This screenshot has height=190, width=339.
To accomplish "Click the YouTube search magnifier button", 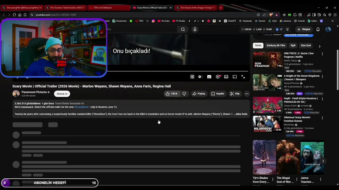I will (183, 29).
